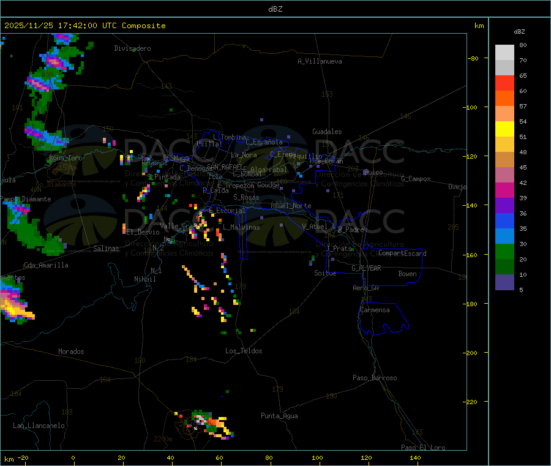Click the 'Pampa_Diamante' label
551x466 pixels.
(x=26, y=199)
